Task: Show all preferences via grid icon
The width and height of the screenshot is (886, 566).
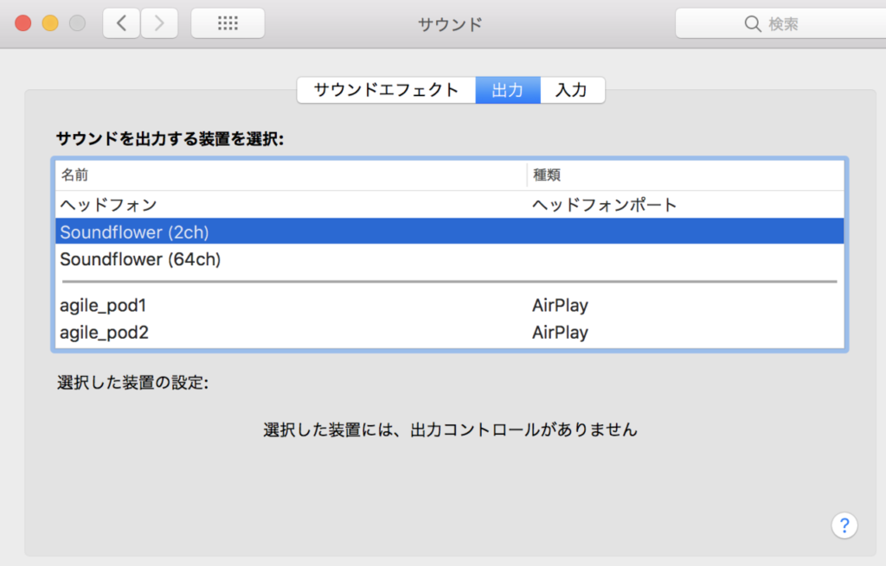Action: coord(228,23)
